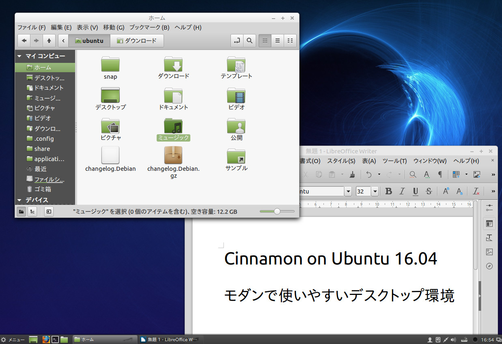
Task: Insert an image using the Writer toolbar icon
Action: click(477, 174)
